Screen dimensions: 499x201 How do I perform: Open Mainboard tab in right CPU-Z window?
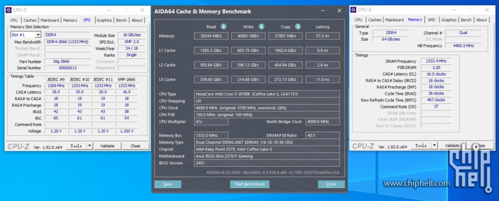[395, 20]
